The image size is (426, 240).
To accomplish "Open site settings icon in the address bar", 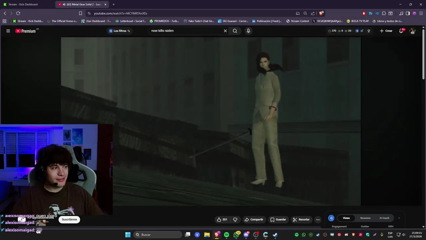I will tap(89, 13).
